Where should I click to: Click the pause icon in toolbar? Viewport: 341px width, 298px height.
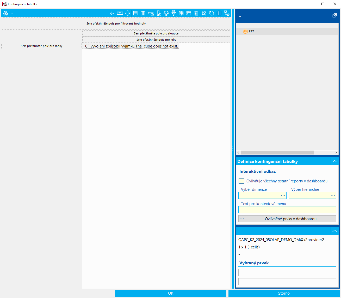[x=219, y=13]
